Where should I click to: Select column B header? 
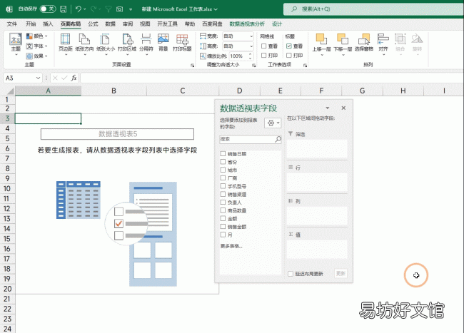114,91
